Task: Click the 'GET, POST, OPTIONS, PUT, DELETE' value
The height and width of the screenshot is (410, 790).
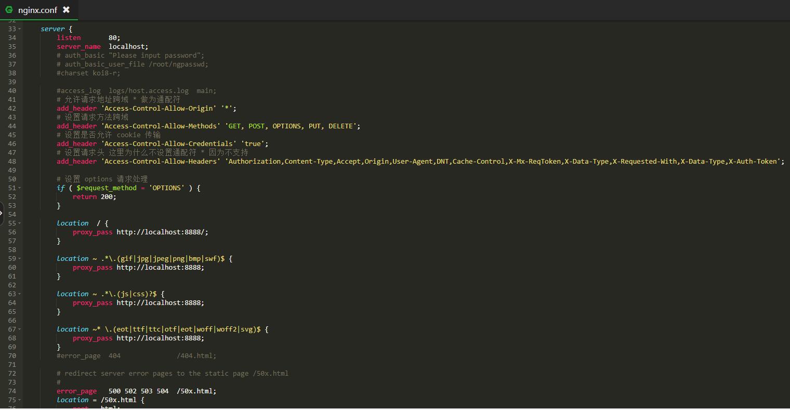Action: pos(291,126)
